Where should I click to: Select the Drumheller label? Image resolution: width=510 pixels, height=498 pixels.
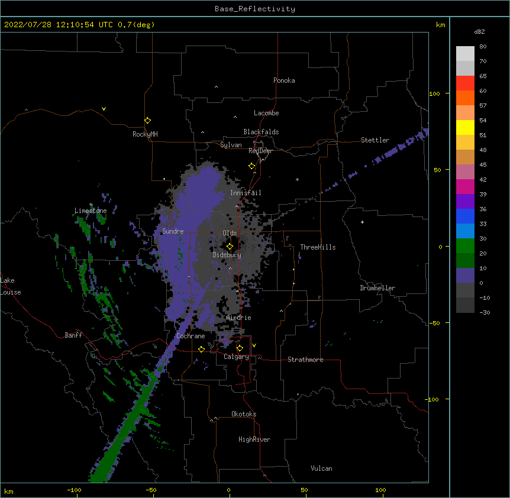coord(377,288)
